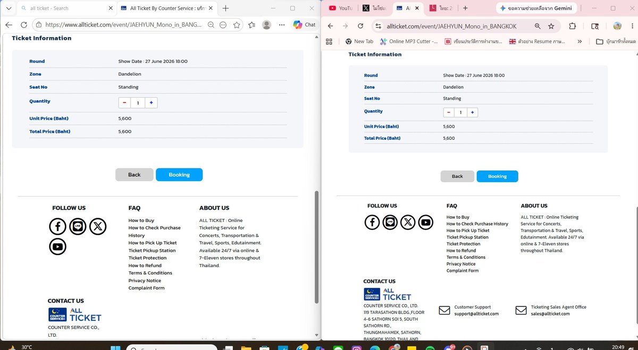Viewport: 638px width, 350px height.
Task: Click Back button in Edge window
Action: coord(134,175)
